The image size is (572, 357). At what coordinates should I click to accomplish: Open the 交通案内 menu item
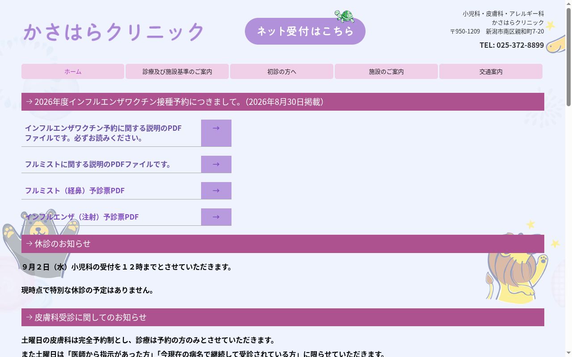tap(491, 71)
